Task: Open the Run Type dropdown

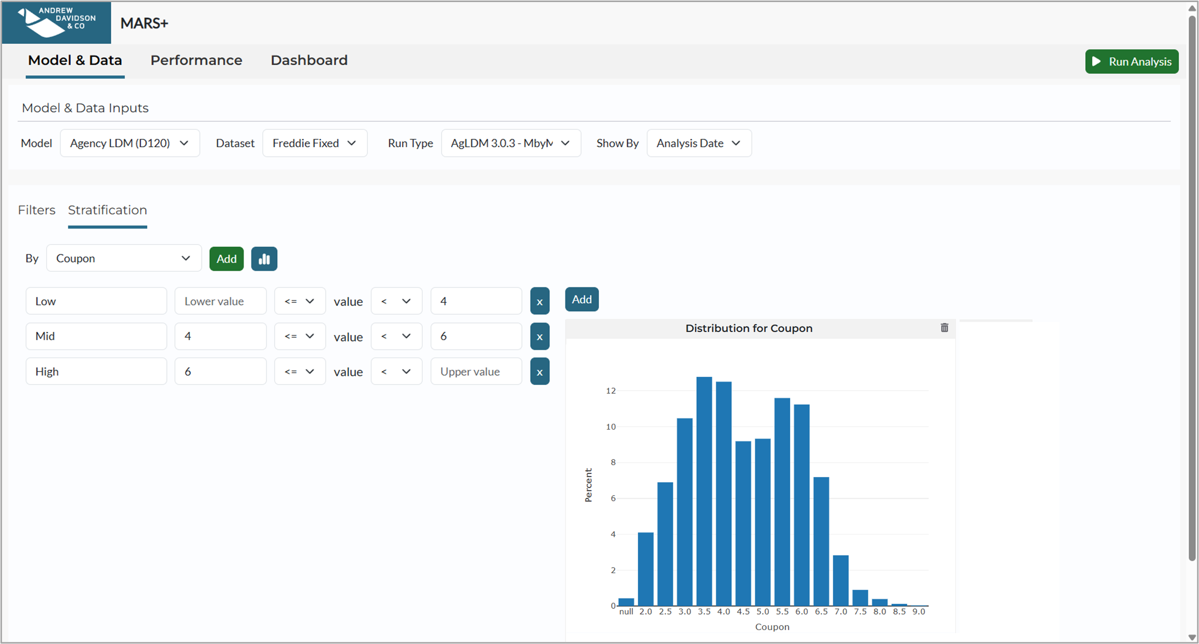Action: click(x=511, y=143)
